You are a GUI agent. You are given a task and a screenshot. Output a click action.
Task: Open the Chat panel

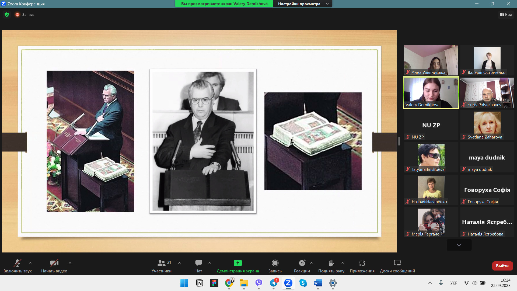point(199,263)
